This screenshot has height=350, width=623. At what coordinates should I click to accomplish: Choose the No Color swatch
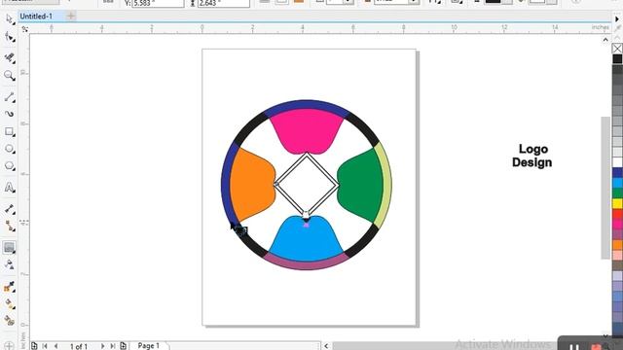click(617, 49)
